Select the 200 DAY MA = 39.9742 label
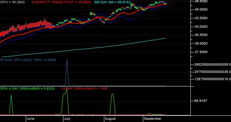 tap(112, 2)
